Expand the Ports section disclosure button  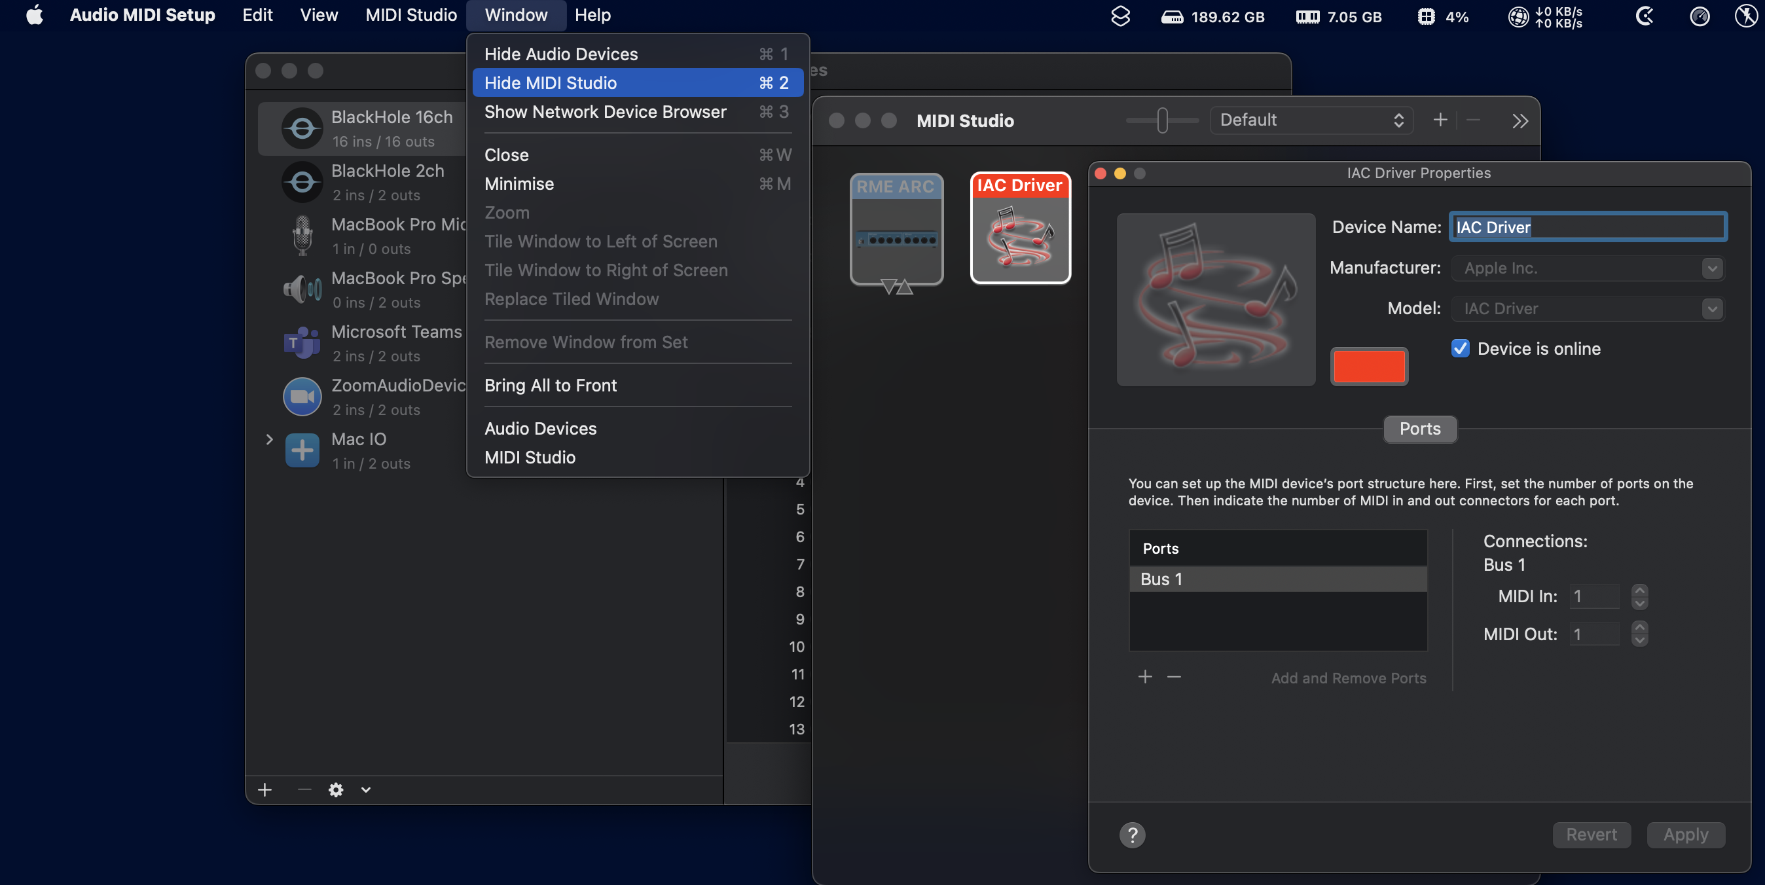pos(1420,429)
